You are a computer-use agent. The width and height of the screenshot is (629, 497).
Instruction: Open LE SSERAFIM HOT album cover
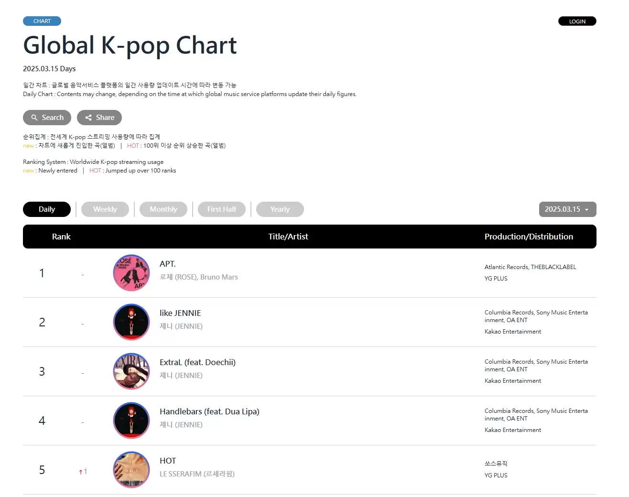click(131, 470)
